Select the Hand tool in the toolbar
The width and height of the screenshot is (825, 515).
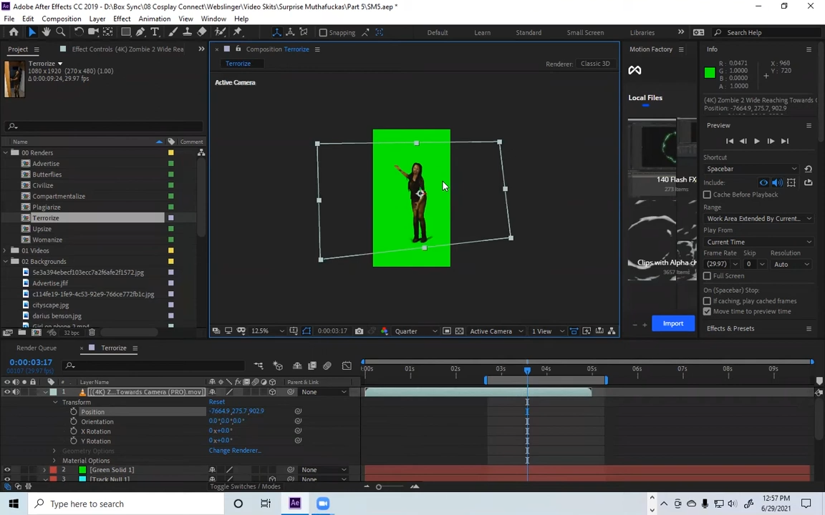[46, 32]
